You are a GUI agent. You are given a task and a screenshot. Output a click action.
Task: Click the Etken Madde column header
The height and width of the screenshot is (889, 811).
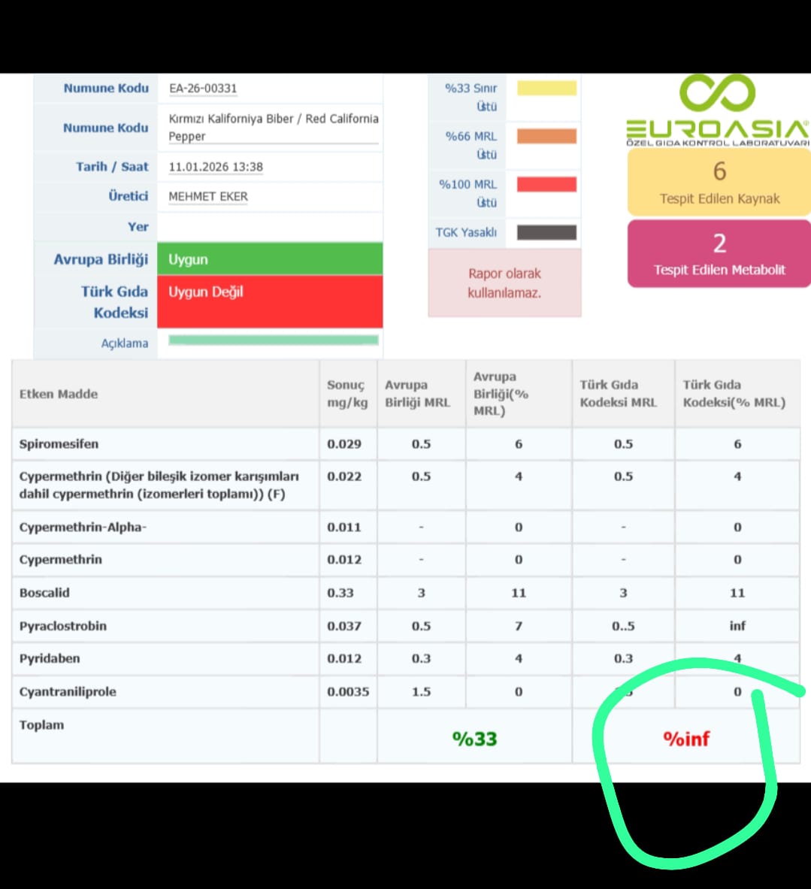click(x=59, y=394)
